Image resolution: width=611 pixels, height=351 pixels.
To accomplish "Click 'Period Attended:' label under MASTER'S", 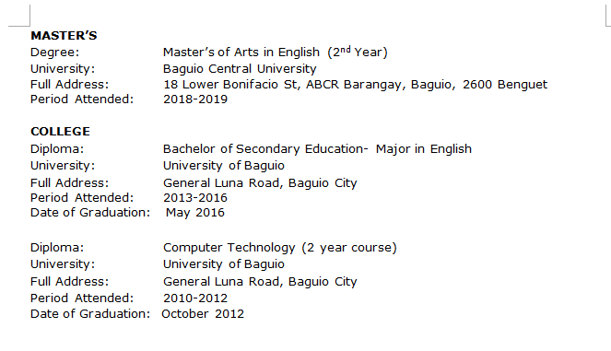I will [x=82, y=99].
